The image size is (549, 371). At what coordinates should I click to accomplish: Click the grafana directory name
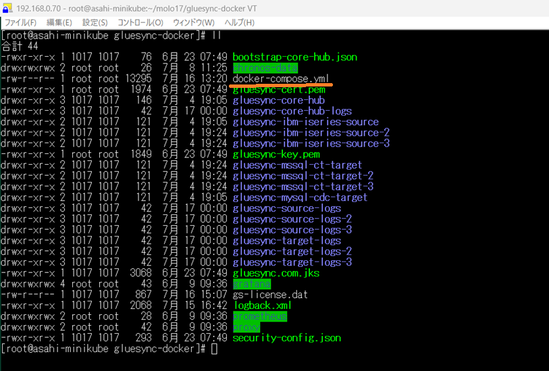click(x=252, y=284)
